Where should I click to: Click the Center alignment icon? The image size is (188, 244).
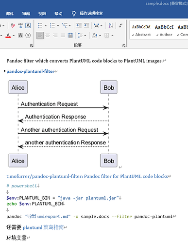pos(48,35)
